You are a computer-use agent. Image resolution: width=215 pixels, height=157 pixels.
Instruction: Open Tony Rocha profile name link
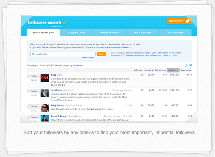click(57, 105)
